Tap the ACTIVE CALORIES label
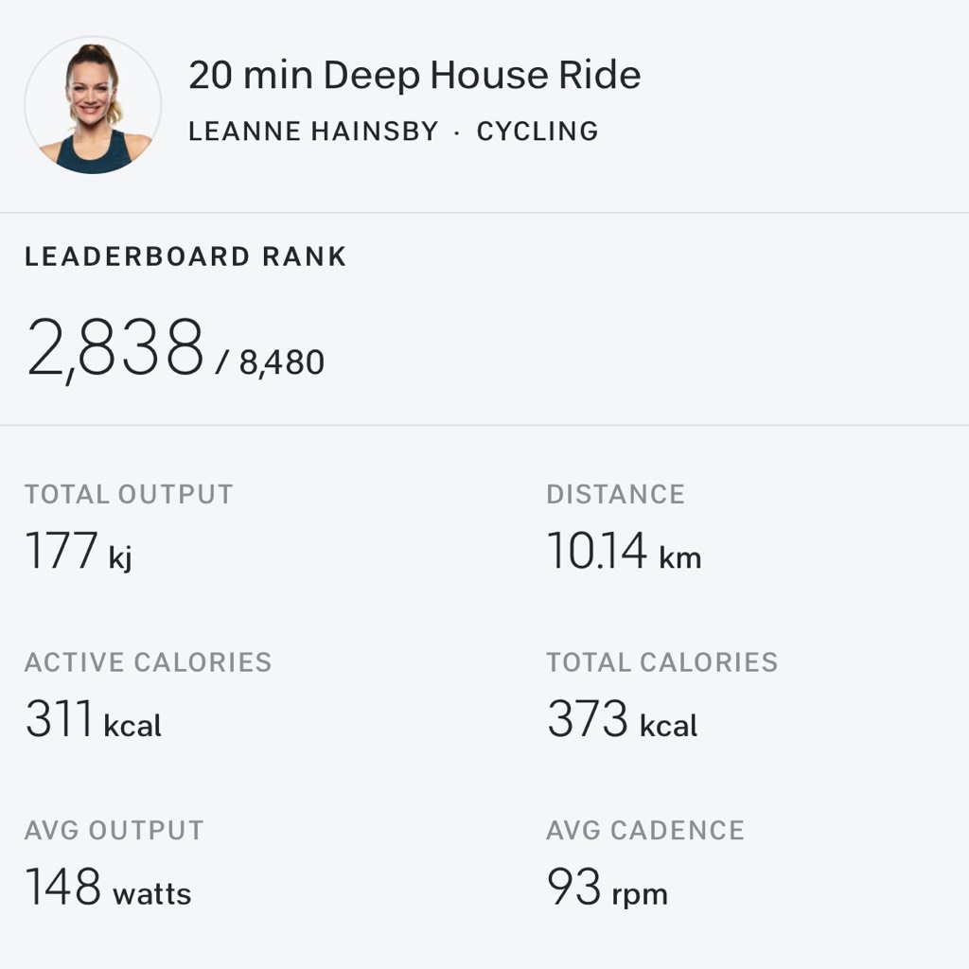 148,662
